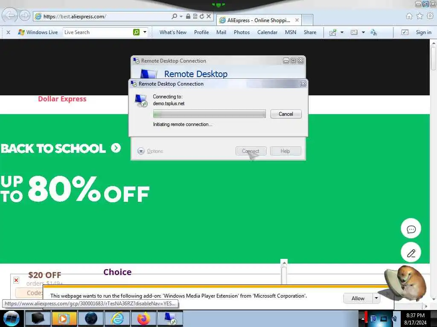Screen dimensions: 437x327
Task: Click the Windows Live logo button
Action: (38, 32)
